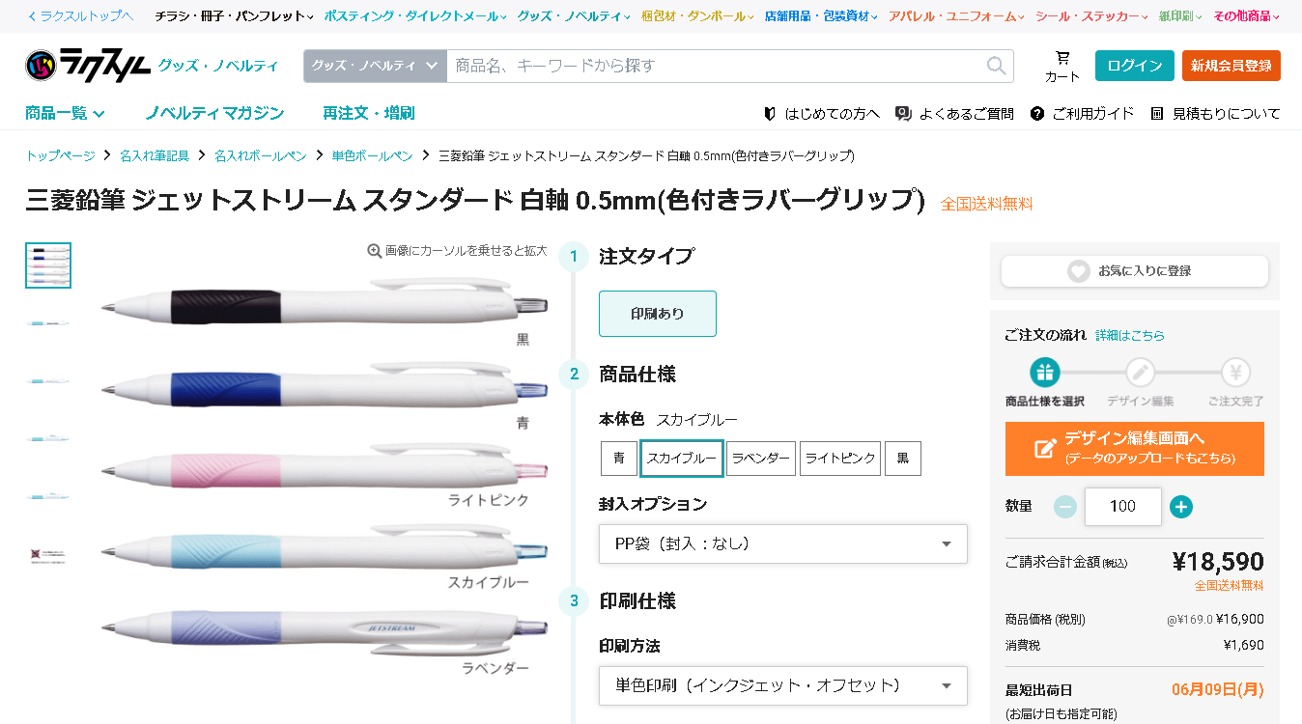Open その他商品 top menu item

1246,16
